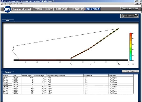This screenshot has width=142, height=102.
Task: Click the arrow icon beside mechanics
Action: pyautogui.click(x=54, y=9)
